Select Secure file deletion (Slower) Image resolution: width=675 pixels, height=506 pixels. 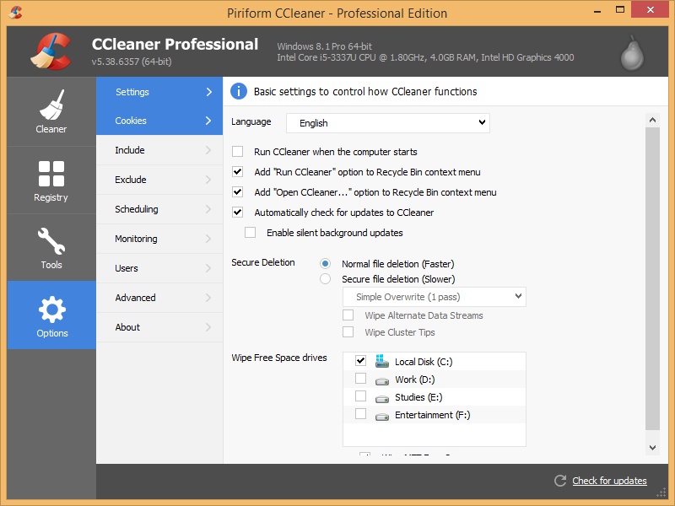326,279
